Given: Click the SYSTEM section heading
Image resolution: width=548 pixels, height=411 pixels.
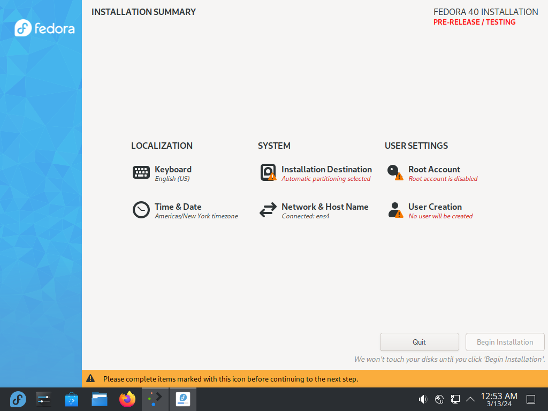Looking at the screenshot, I should click(274, 146).
